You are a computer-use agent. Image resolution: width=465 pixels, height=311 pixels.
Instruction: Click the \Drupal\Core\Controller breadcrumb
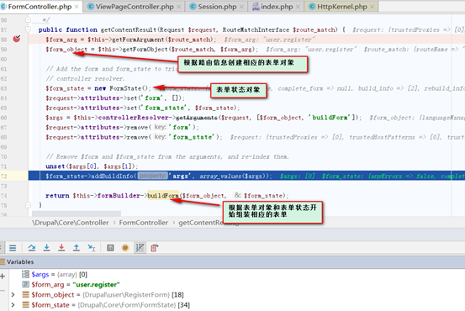[71, 223]
